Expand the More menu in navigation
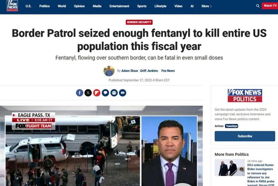 pyautogui.click(x=206, y=6)
